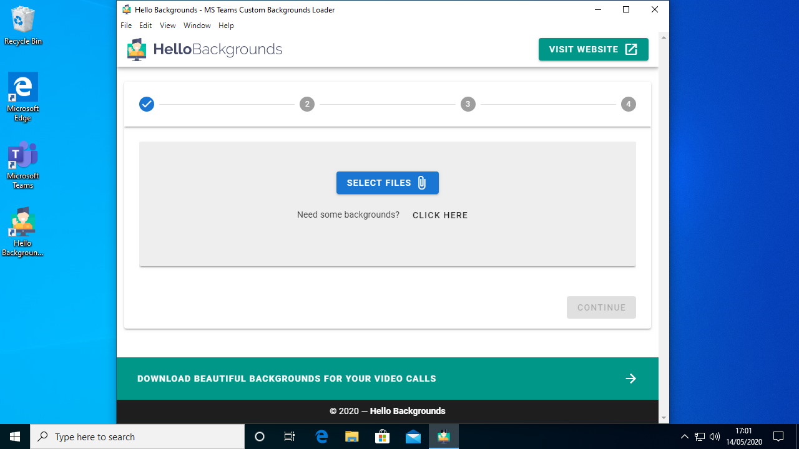Click the disabled Continue button

pyautogui.click(x=601, y=307)
